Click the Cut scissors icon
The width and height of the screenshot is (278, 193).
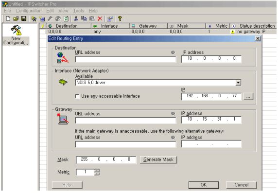76,18
